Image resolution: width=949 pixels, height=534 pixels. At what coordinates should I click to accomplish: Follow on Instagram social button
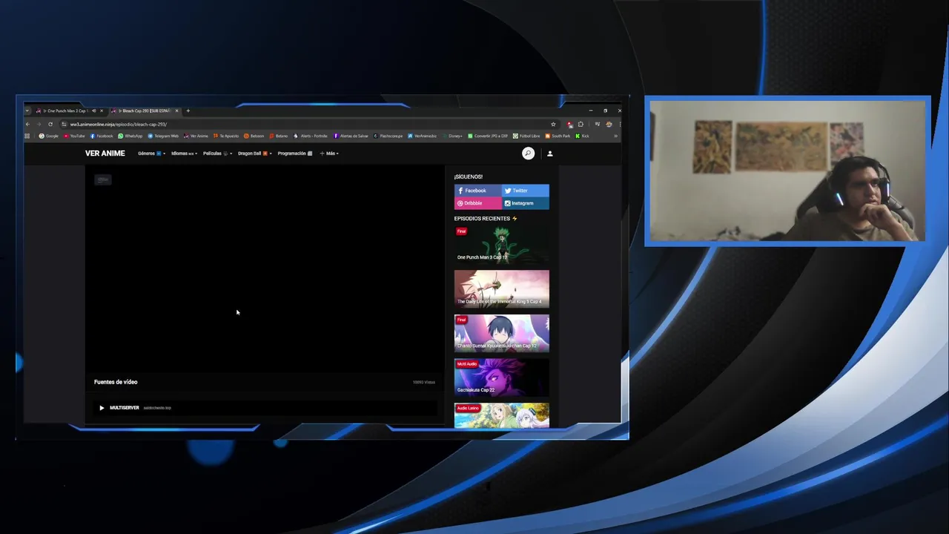coord(526,203)
